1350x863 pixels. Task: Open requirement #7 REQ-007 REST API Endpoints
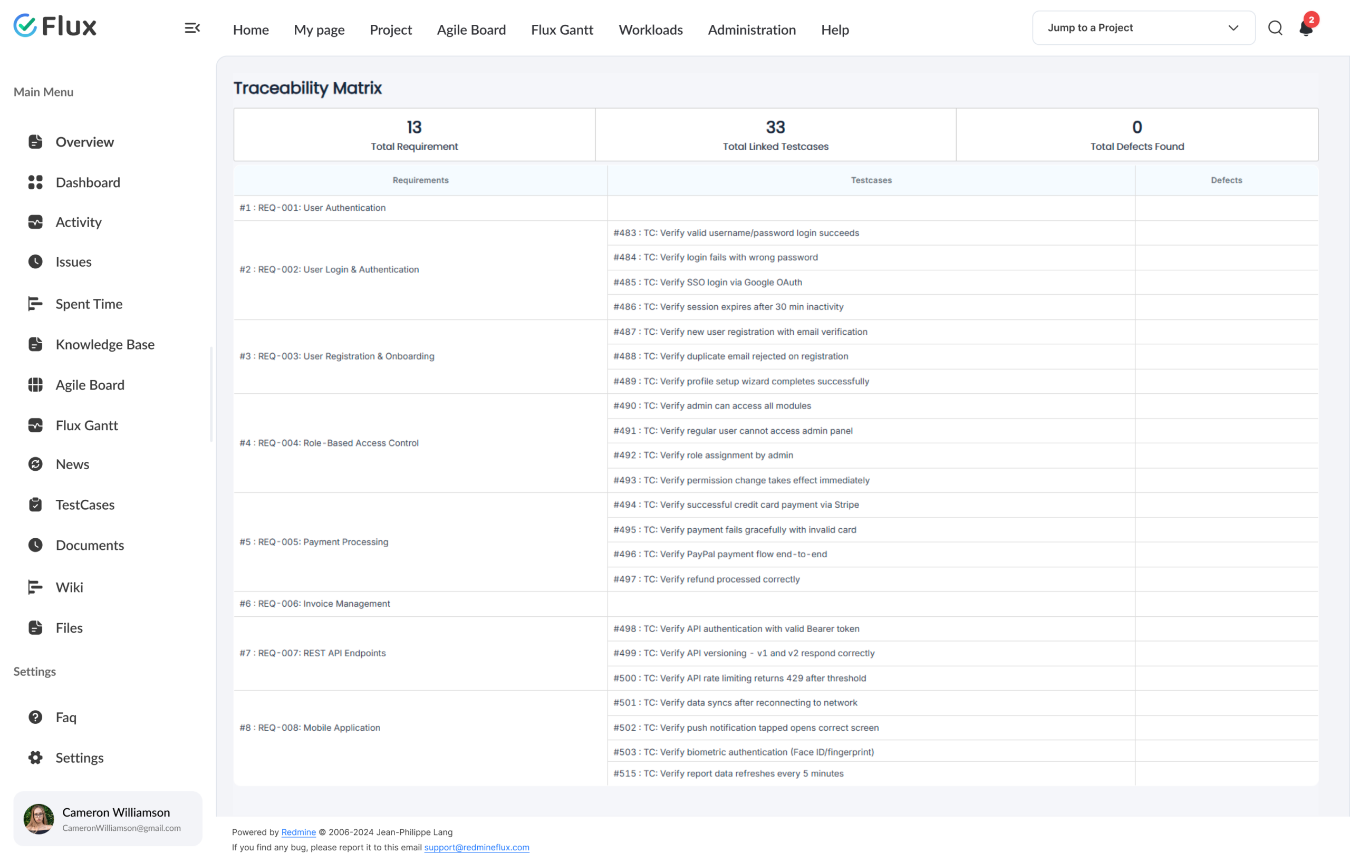312,653
